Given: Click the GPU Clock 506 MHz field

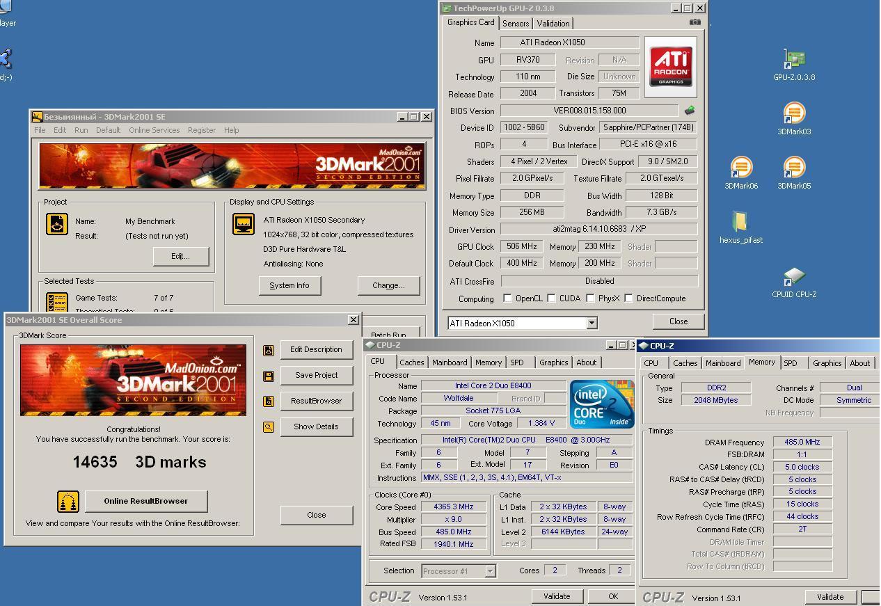Looking at the screenshot, I should click(522, 246).
